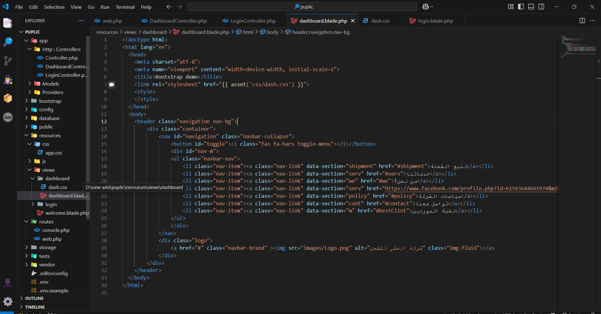Go forward using the right arrow

(179, 7)
